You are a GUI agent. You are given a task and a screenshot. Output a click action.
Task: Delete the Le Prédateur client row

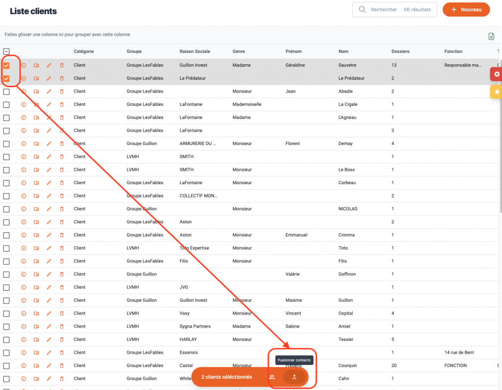point(62,78)
